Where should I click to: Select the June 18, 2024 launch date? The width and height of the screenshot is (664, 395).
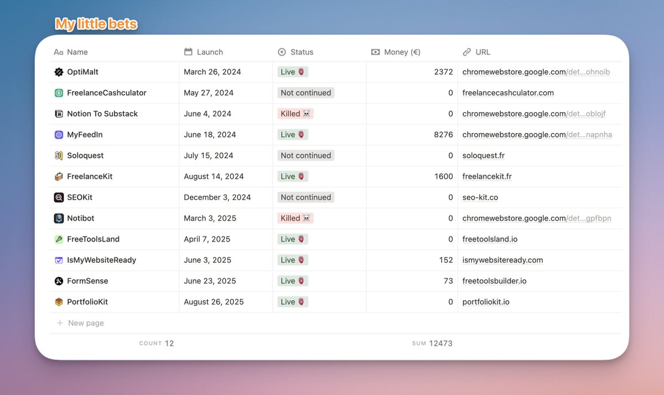coord(210,134)
